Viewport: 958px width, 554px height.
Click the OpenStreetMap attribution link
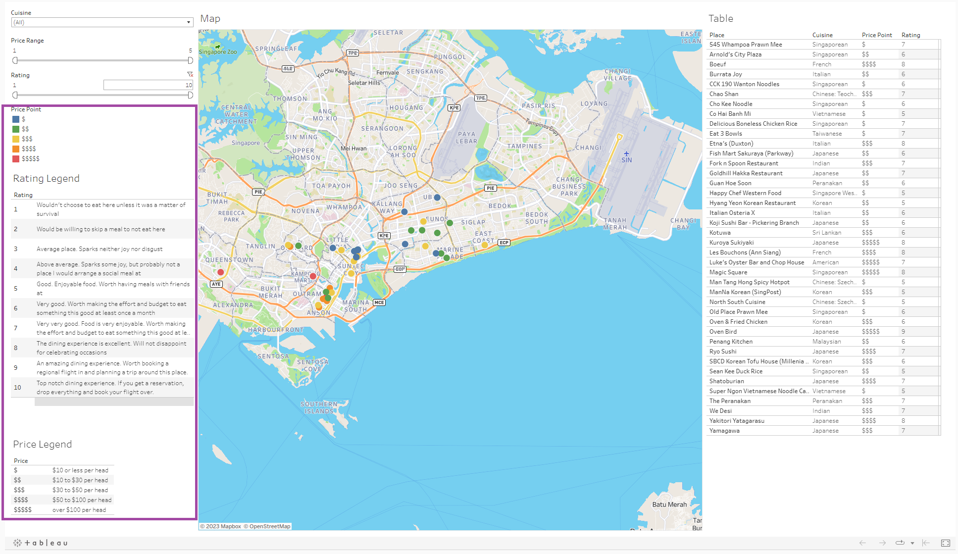coord(269,526)
